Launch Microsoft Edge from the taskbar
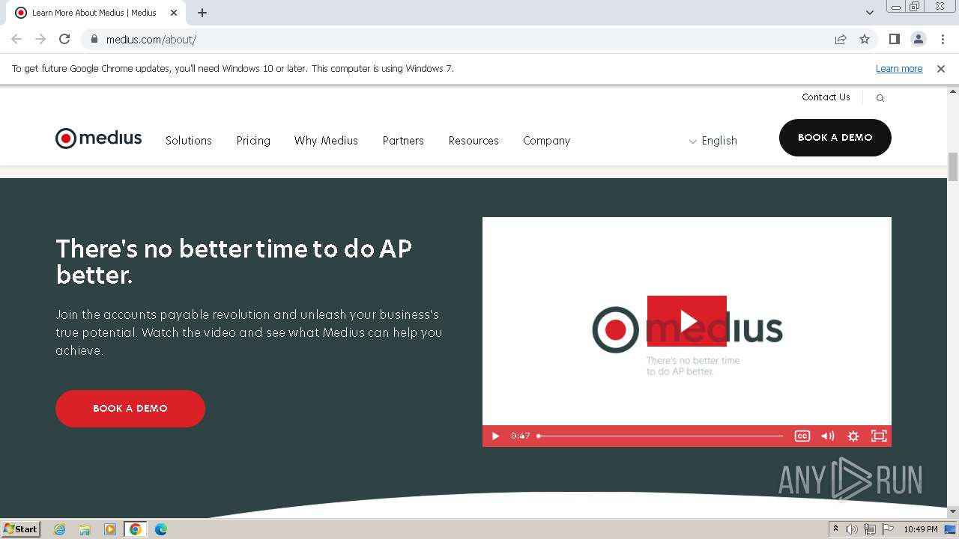 (x=161, y=529)
